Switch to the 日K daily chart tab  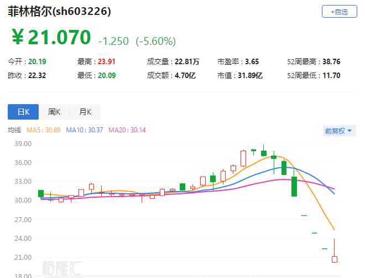[x=23, y=112]
